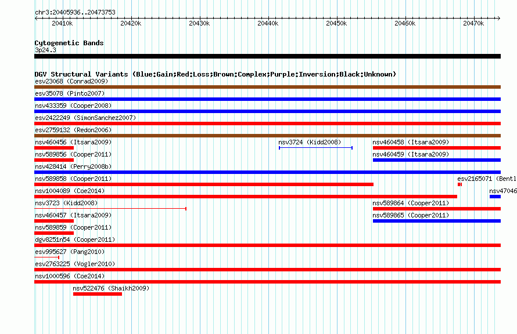
Task: Select the nsv460456 short red bar
Action: click(x=54, y=148)
